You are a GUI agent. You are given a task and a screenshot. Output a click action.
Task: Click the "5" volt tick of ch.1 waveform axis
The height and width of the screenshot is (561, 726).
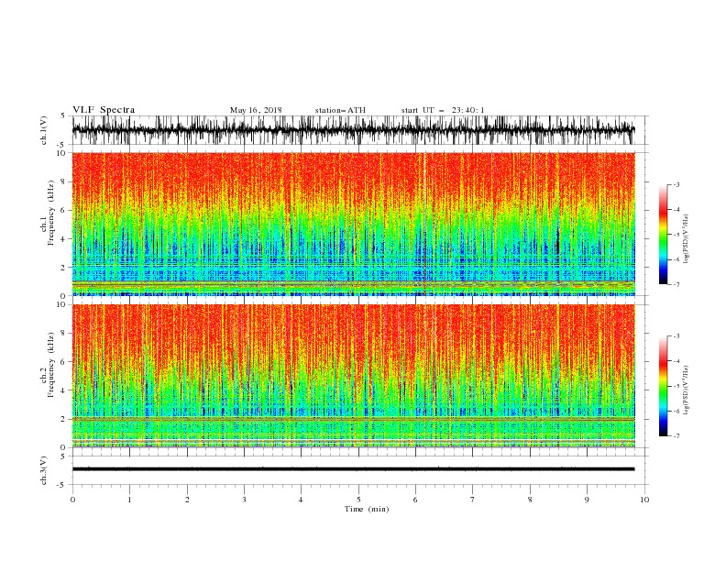pyautogui.click(x=63, y=115)
